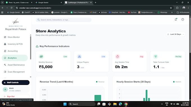Click the search stores input field

(x=63, y=20)
